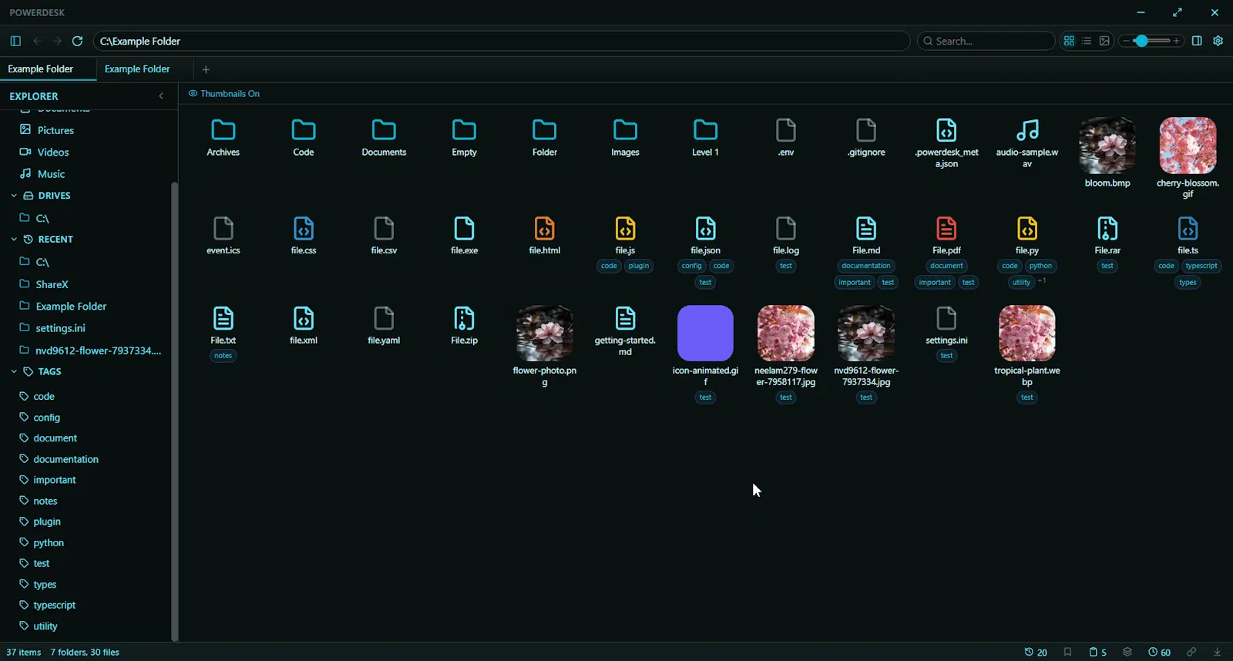Switch to grid view layout
The height and width of the screenshot is (661, 1233).
[x=1069, y=41]
